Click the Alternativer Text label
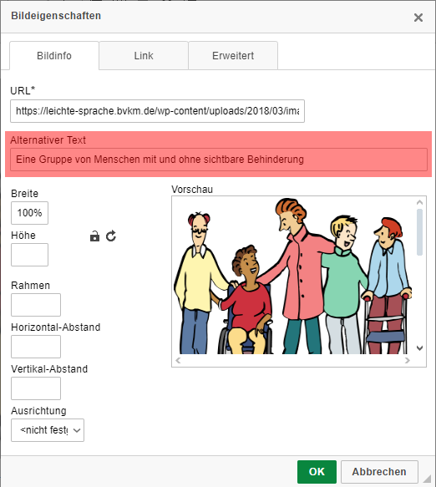 pyautogui.click(x=48, y=140)
